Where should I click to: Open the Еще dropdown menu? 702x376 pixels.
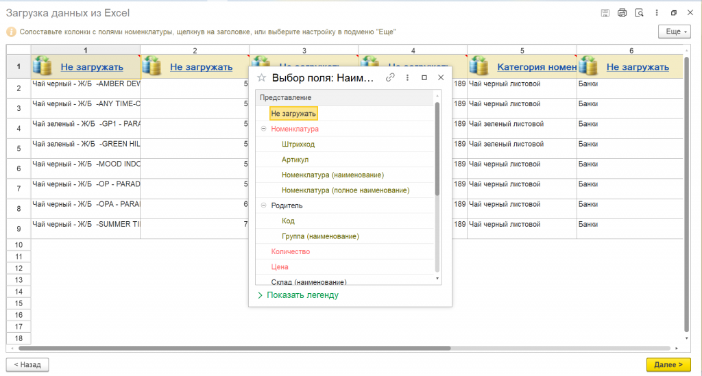[675, 32]
